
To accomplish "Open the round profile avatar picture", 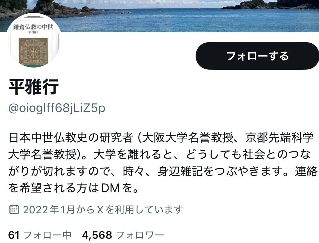I will tap(34, 41).
